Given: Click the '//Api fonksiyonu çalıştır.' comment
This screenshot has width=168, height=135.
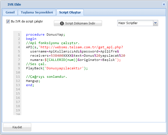Looking at the screenshot, I should tap(53, 43).
